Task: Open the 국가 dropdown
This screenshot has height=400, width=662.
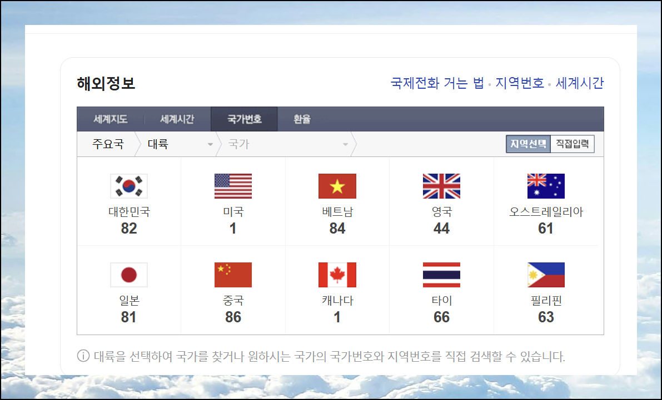Action: (x=288, y=144)
